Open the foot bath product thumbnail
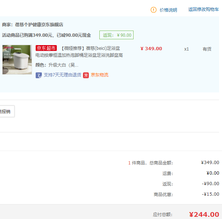Image resolution: width=222 pixels, height=219 pixels. click(x=17, y=60)
